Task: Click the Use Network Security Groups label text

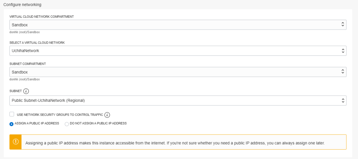Action: [60, 115]
